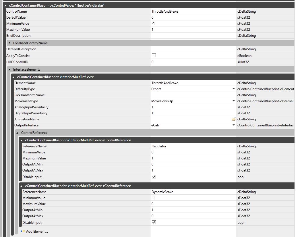Click the empty PickTransformName field
304x237 pixels.
pos(193,95)
